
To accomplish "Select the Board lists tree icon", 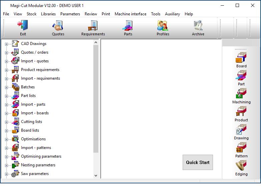I will point(15,130).
